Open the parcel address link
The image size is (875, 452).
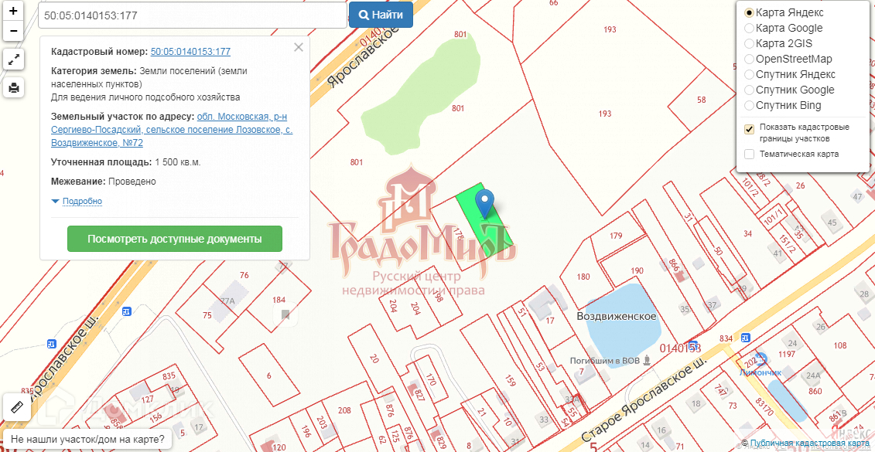(171, 130)
